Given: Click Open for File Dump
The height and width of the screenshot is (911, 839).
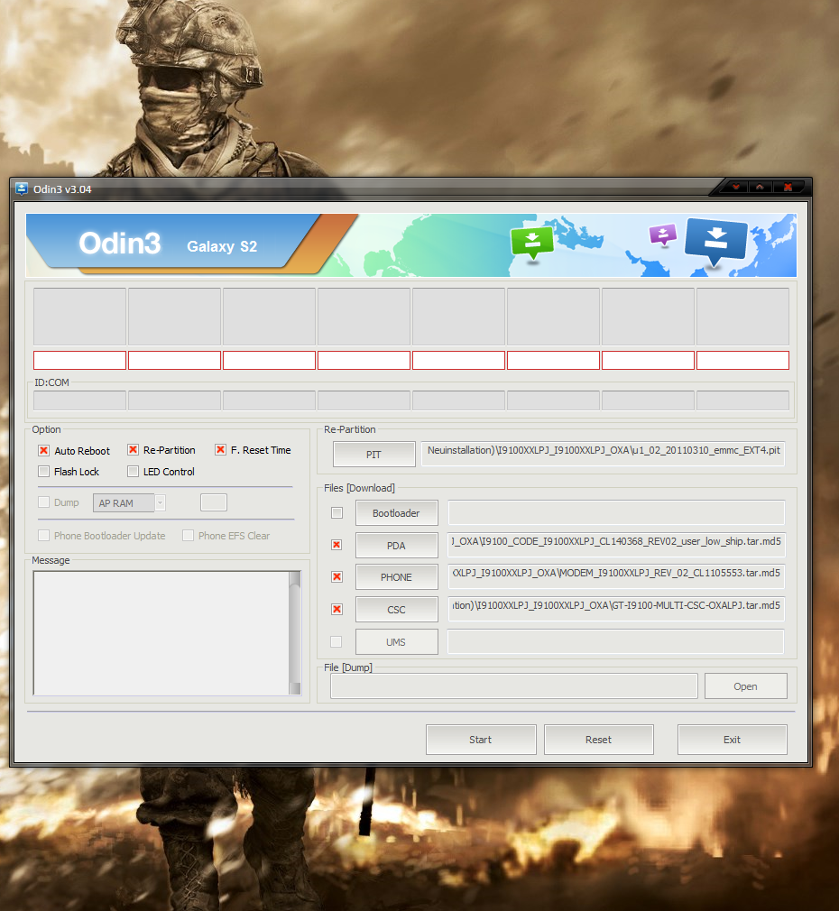Looking at the screenshot, I should coord(745,686).
